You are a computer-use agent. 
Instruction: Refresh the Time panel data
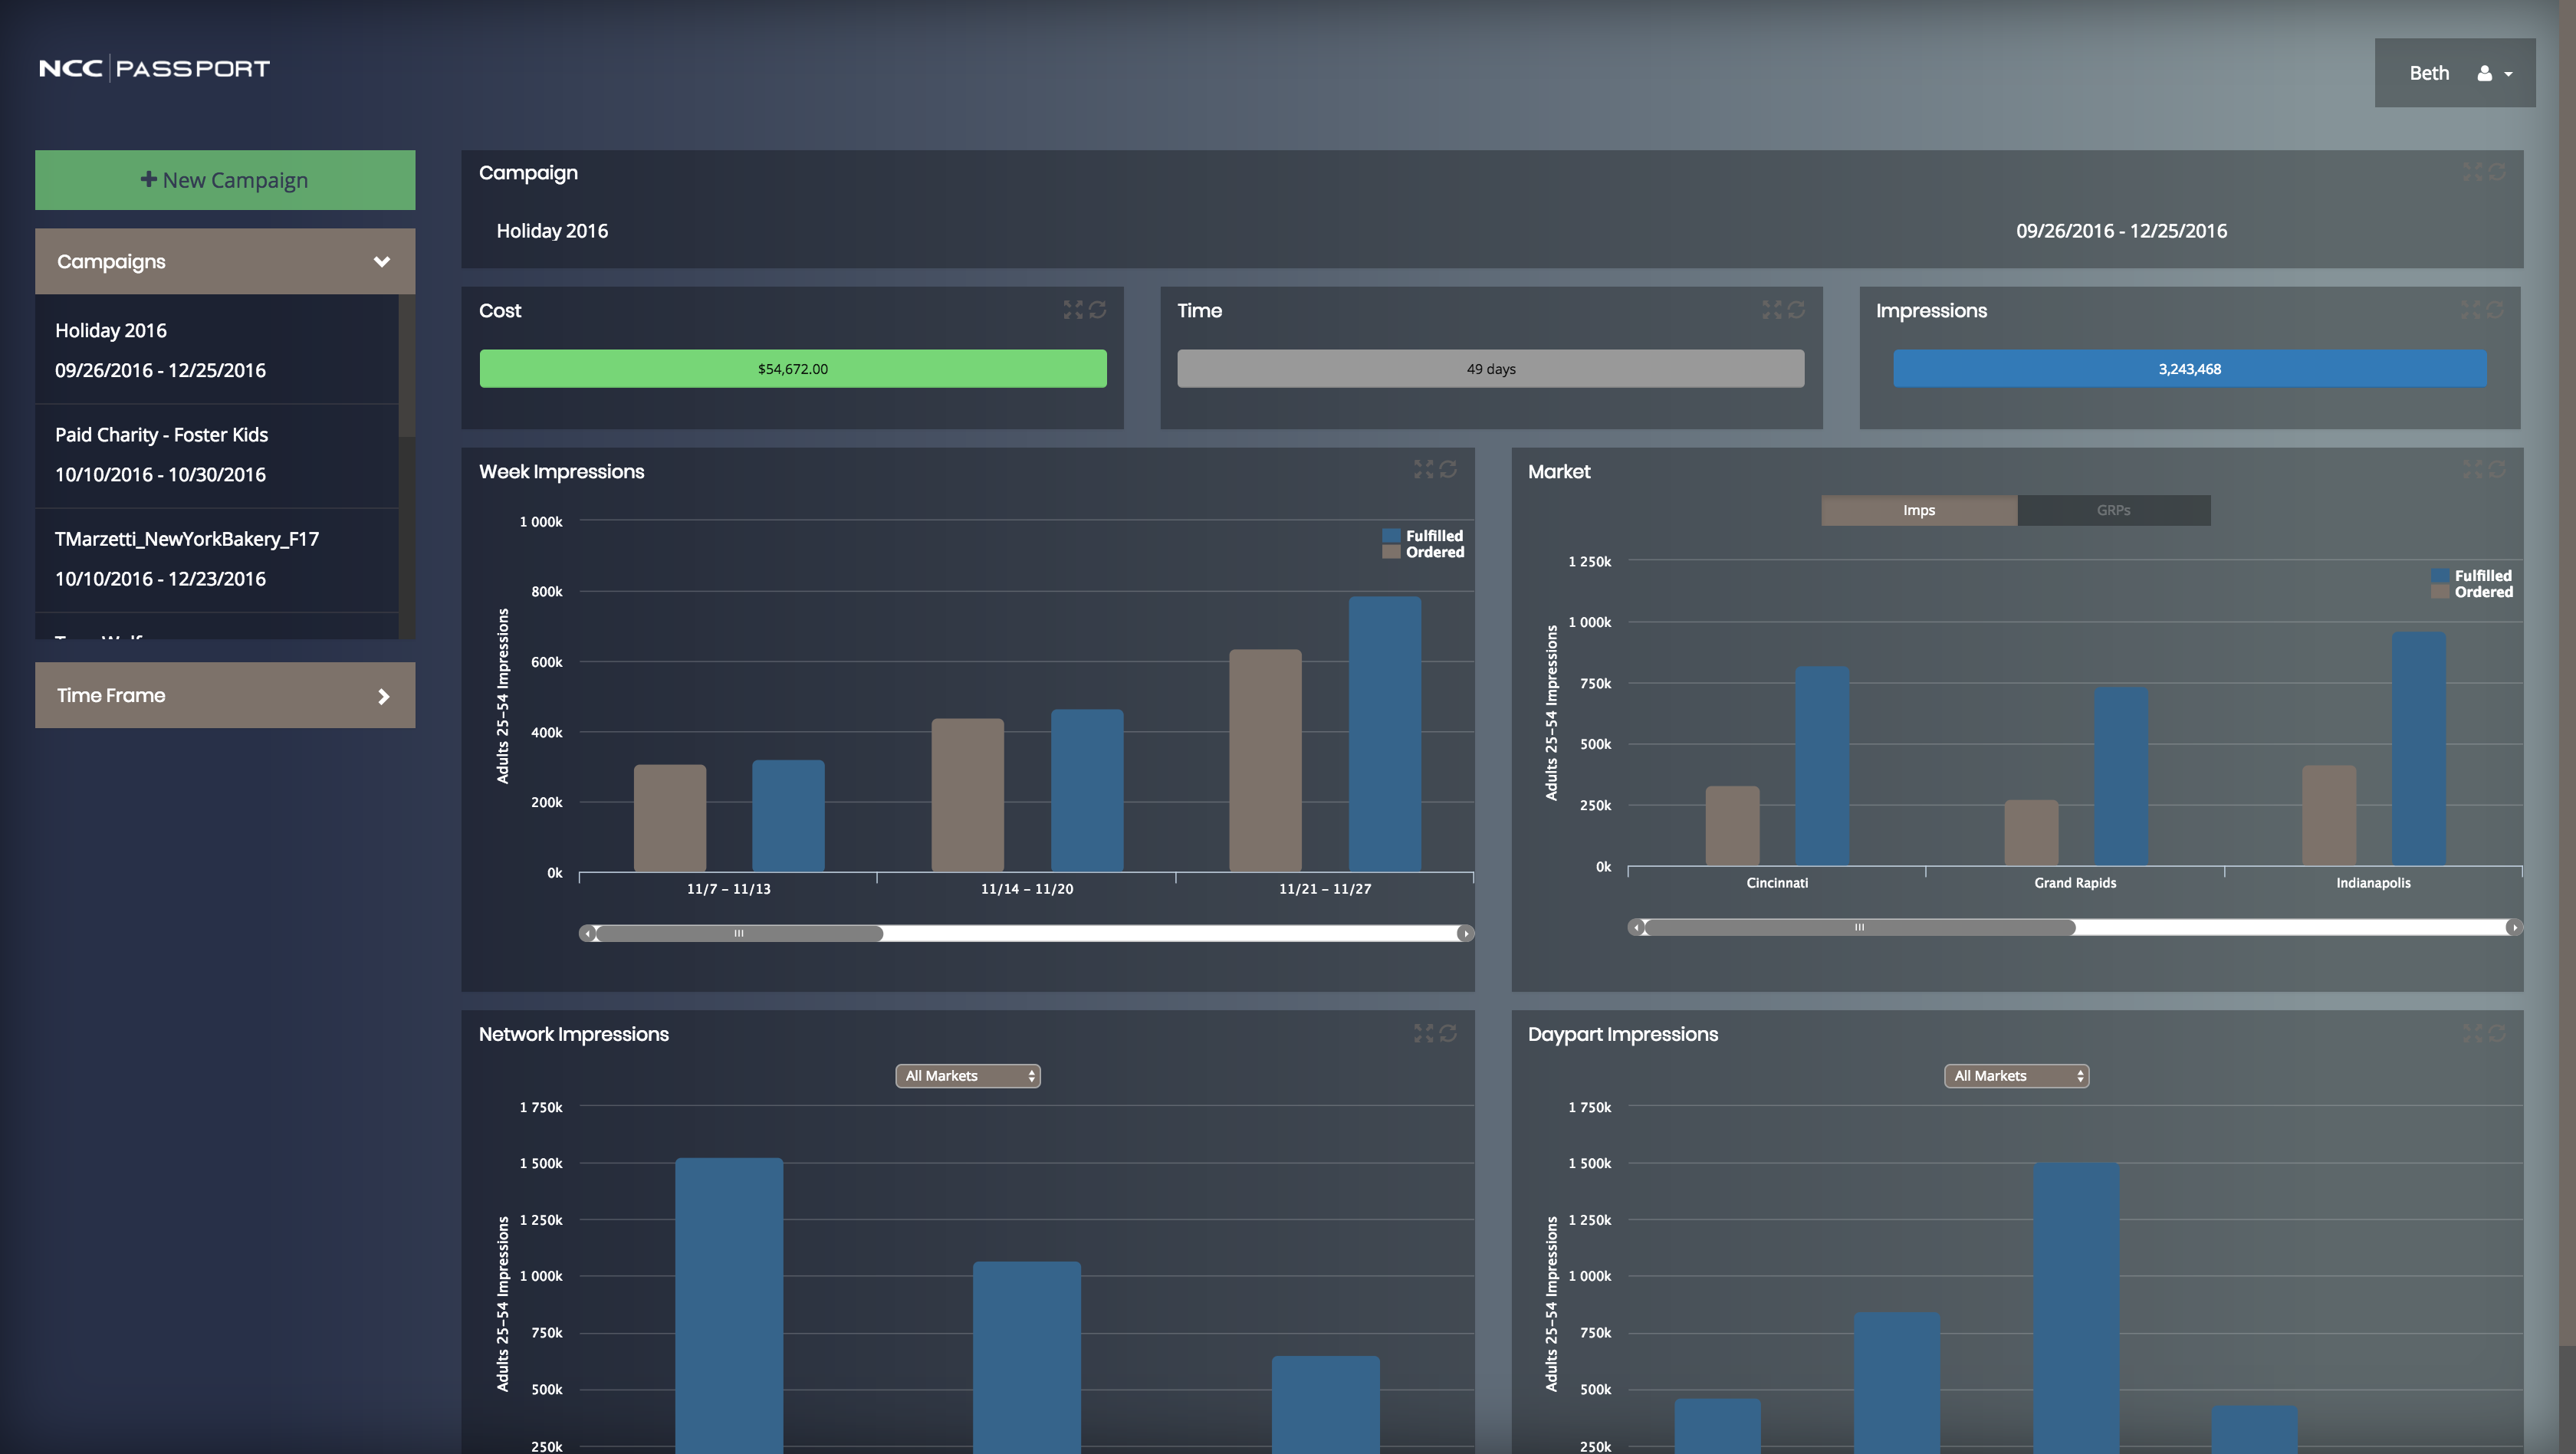pyautogui.click(x=1797, y=310)
